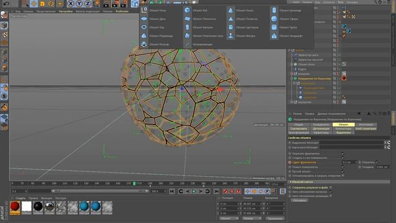
Task: Select the Rotate tool in top toolbar
Action: pyautogui.click(x=51, y=4)
